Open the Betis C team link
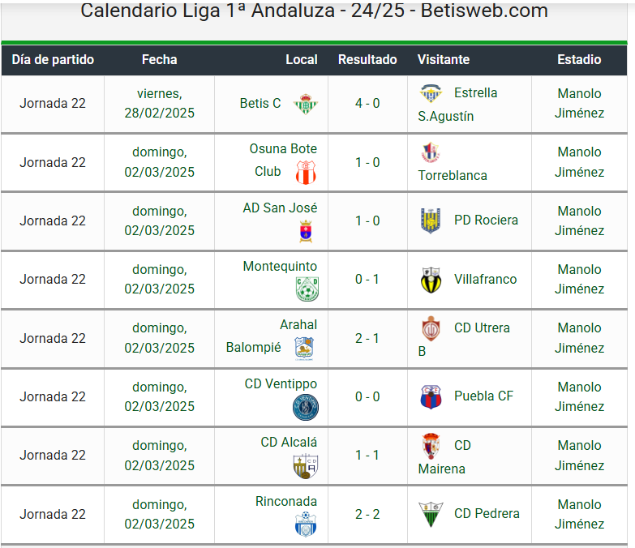The height and width of the screenshot is (548, 635). click(260, 103)
